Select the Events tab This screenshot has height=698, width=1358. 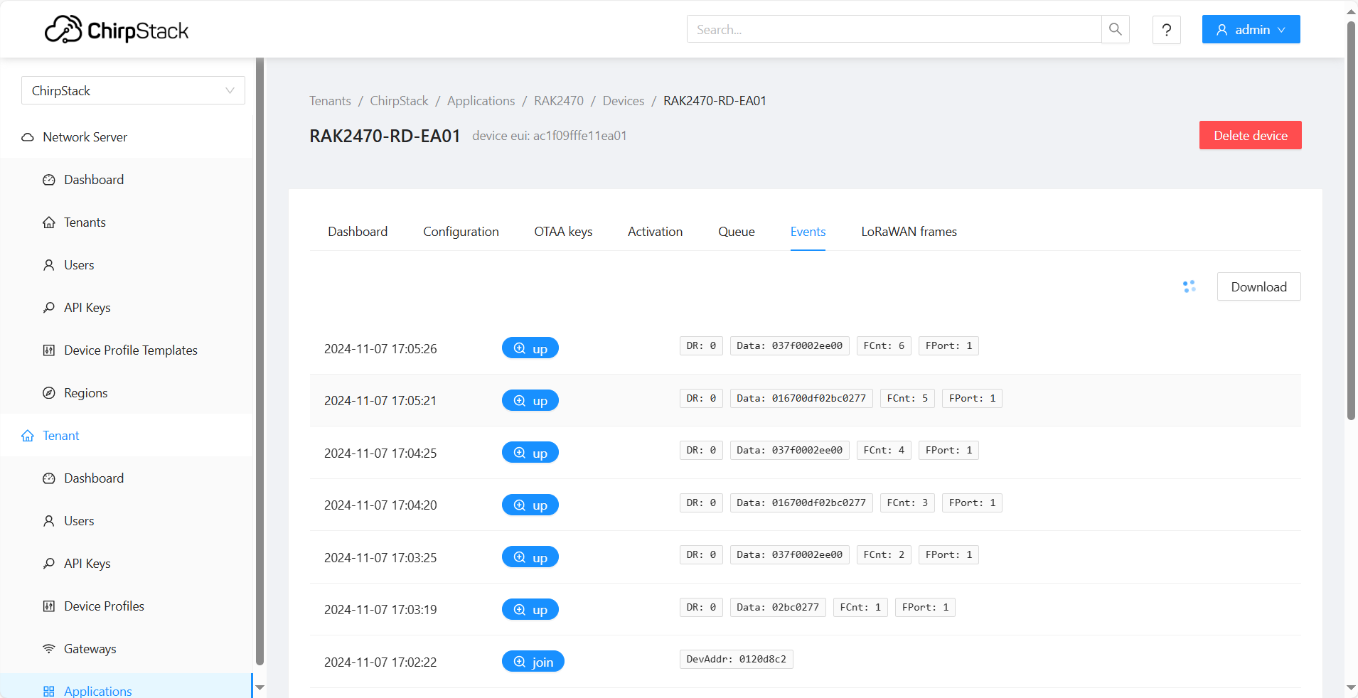(808, 231)
